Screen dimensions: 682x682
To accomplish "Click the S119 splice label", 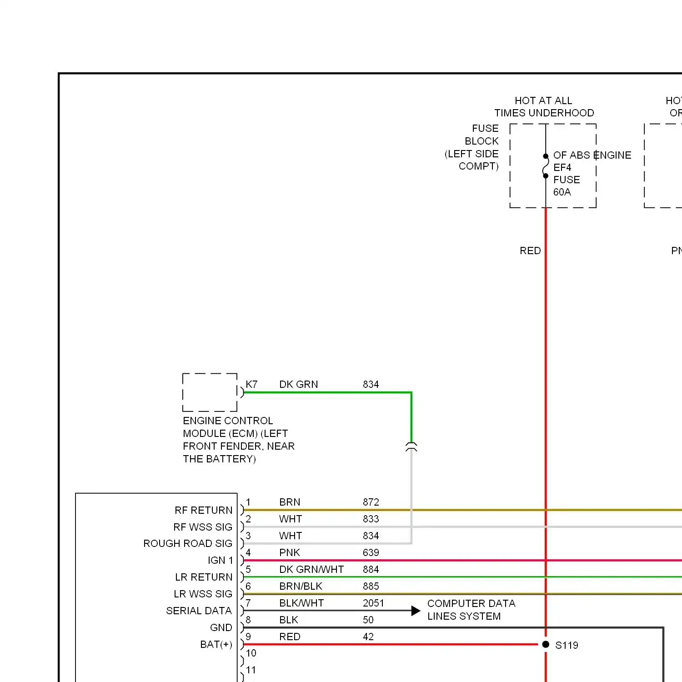I will tap(567, 645).
